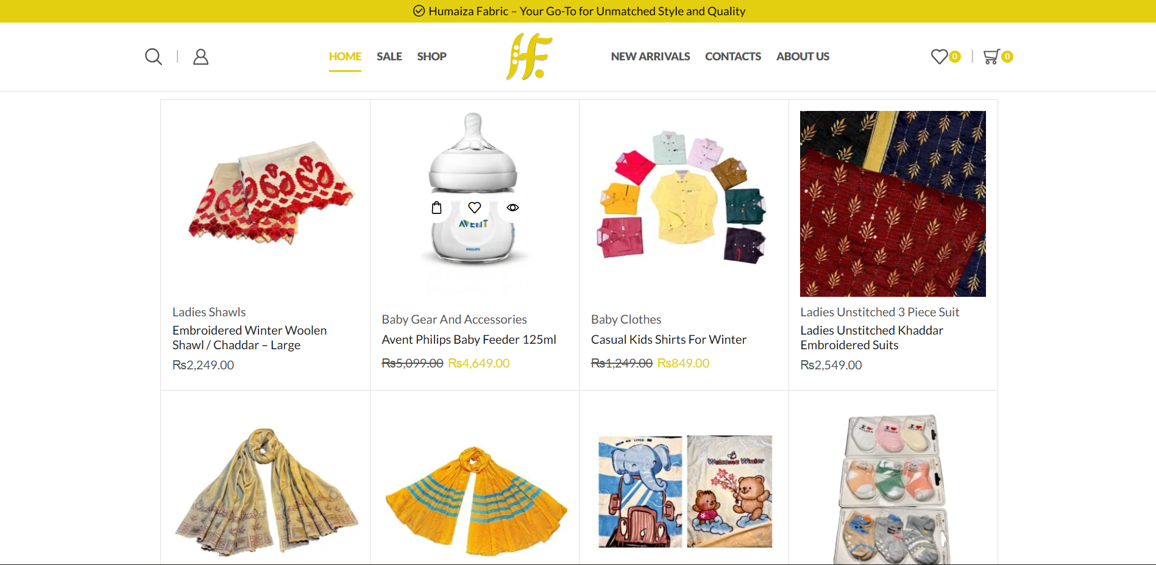Click the baby socks set thumbnail

893,489
